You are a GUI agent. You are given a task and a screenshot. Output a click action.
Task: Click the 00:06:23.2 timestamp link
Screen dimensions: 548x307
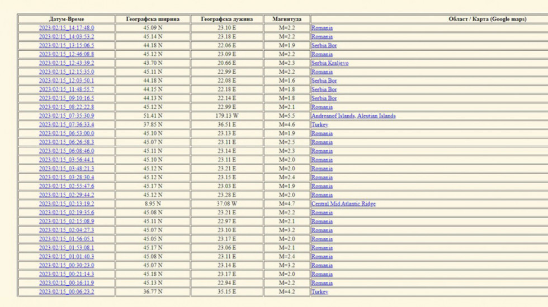66,292
